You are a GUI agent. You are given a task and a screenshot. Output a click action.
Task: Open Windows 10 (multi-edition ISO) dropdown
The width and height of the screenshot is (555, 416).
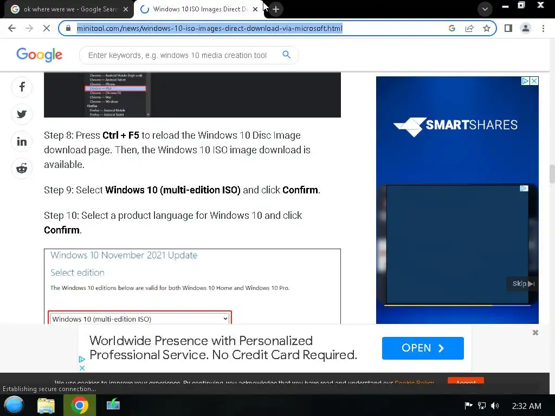[x=139, y=318]
